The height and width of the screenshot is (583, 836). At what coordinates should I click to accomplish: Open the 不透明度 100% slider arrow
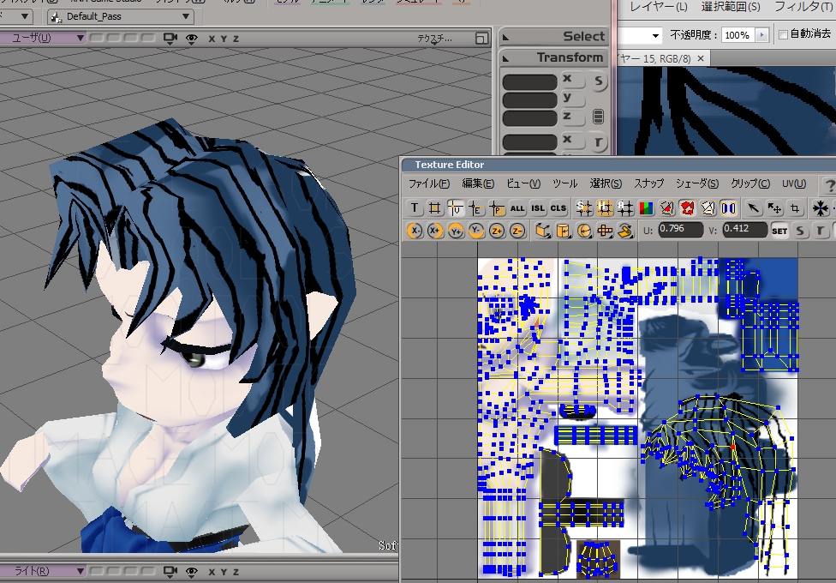761,35
